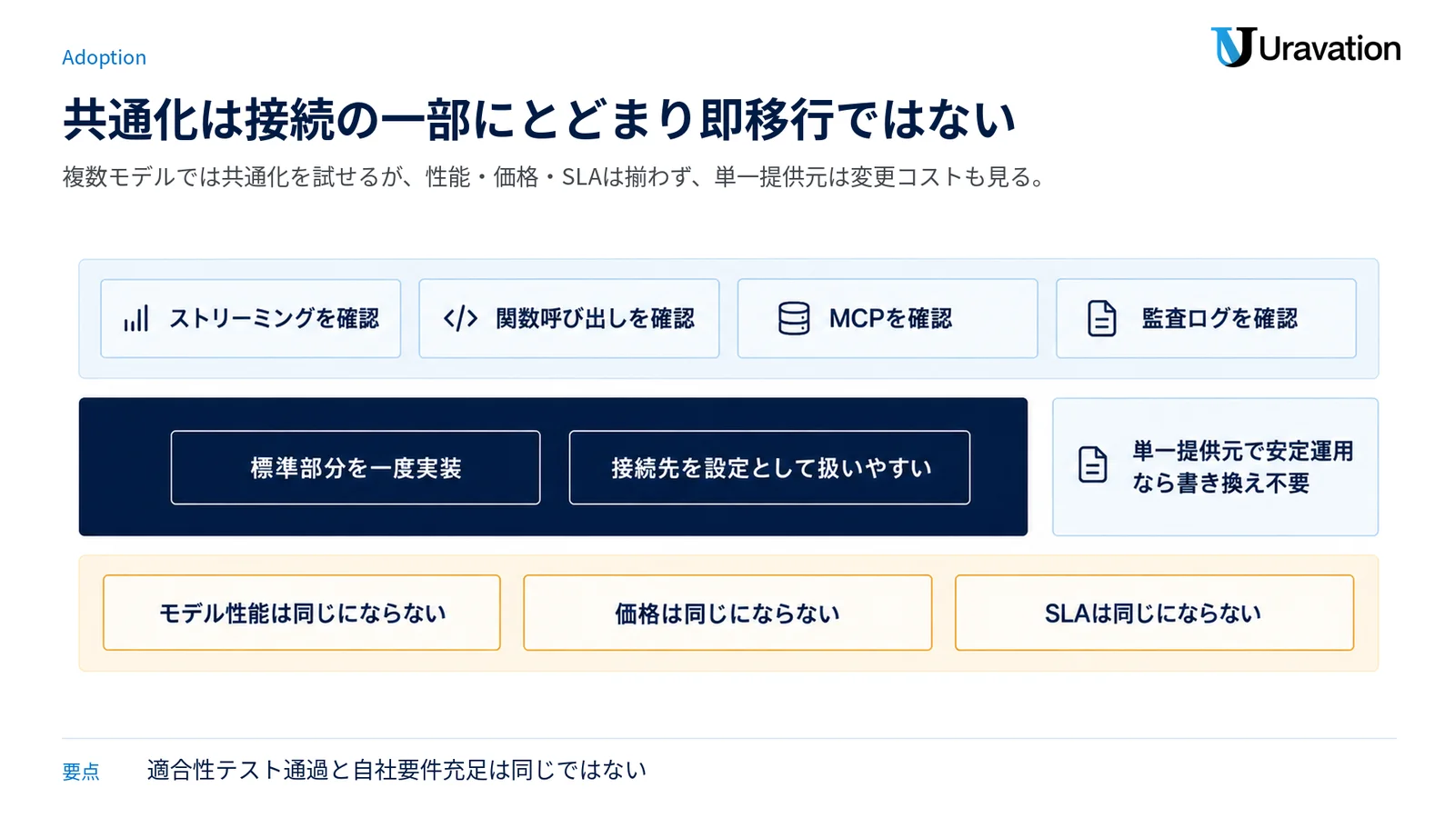Select the ストリーミングを確認 card

[251, 318]
